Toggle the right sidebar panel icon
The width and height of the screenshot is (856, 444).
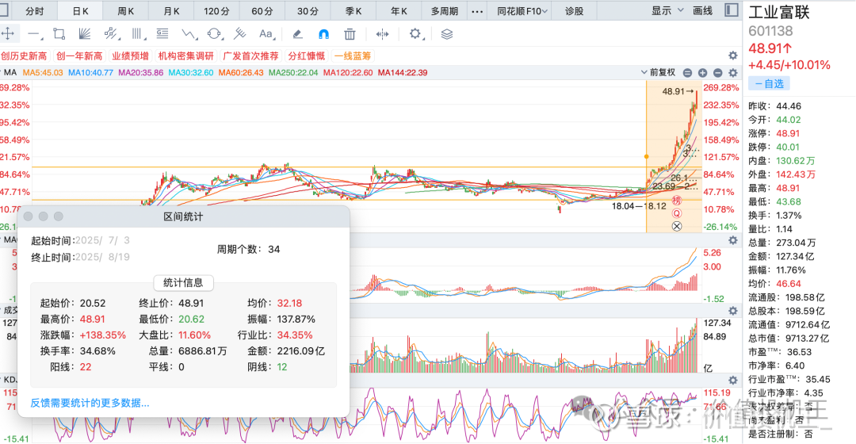click(x=731, y=10)
